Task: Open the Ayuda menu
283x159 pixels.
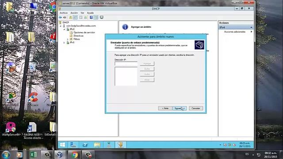Action: 90,13
